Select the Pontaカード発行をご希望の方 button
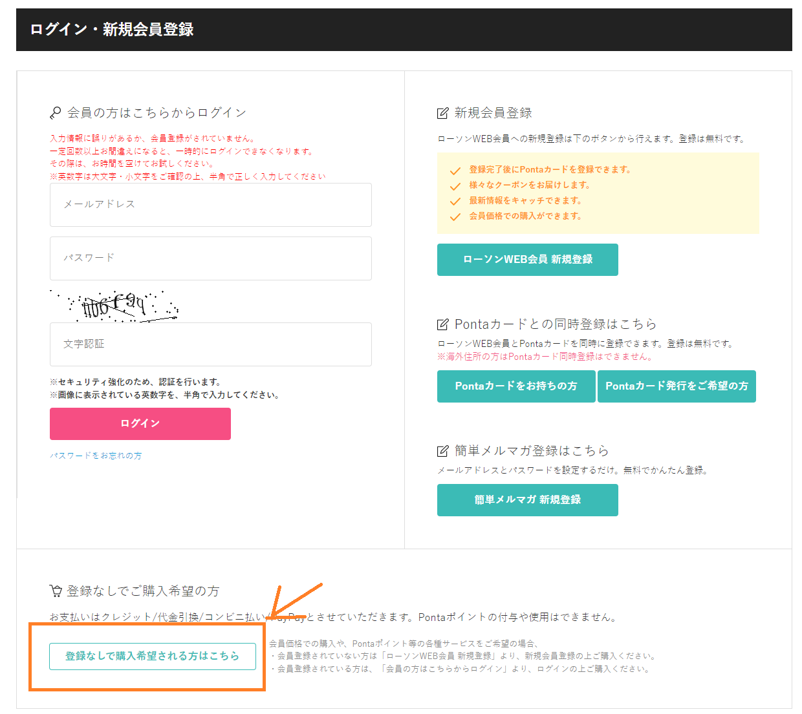 coord(677,386)
